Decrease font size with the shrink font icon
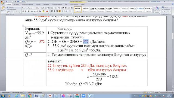Screen dimensions: 174x98 (x=45, y=8)
